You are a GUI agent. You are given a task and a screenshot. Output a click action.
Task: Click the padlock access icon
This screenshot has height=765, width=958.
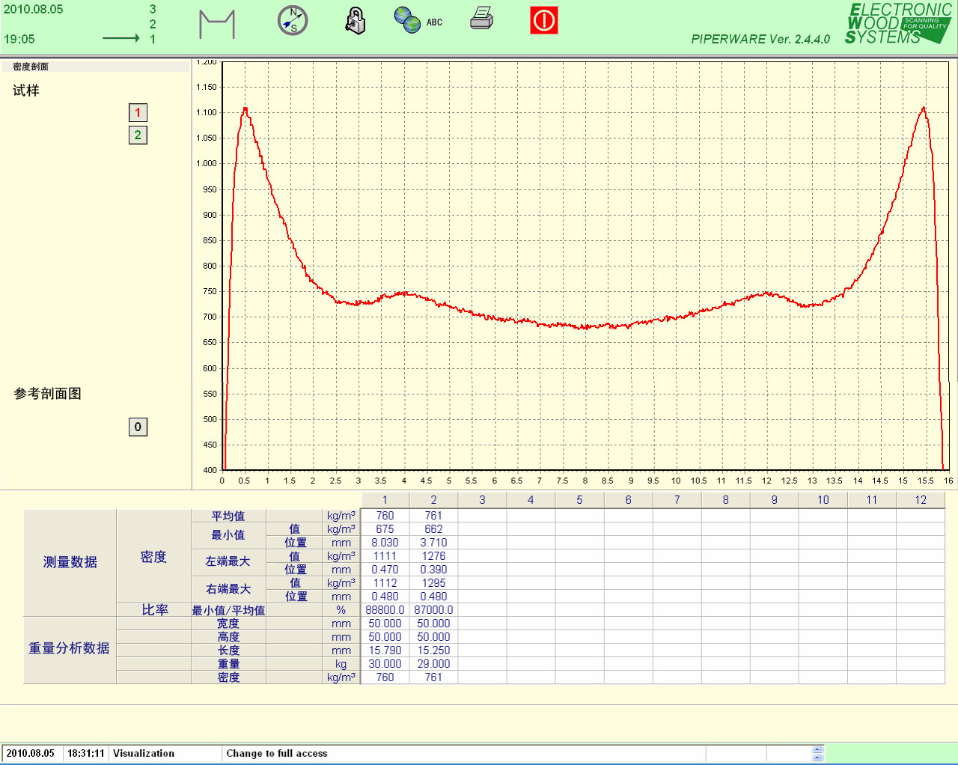[x=356, y=21]
